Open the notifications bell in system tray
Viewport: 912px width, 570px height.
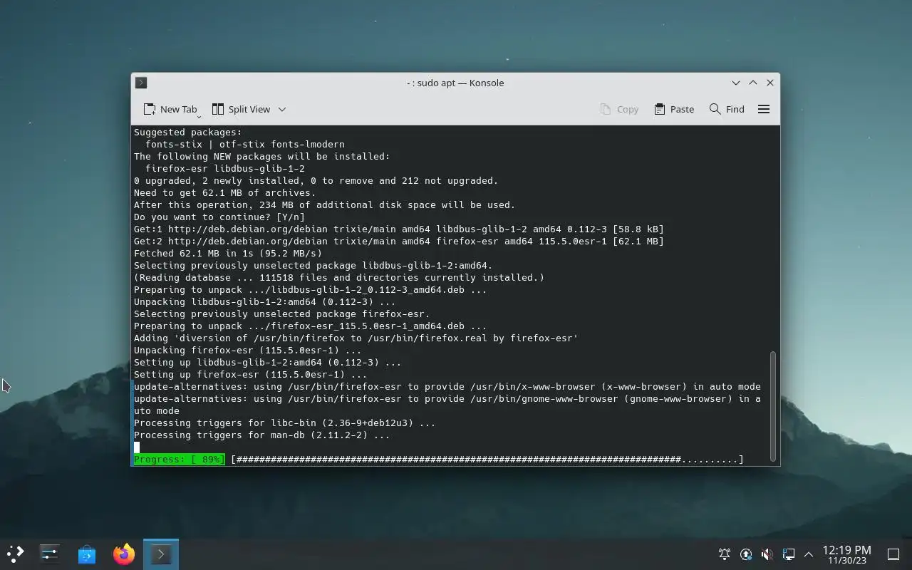725,554
